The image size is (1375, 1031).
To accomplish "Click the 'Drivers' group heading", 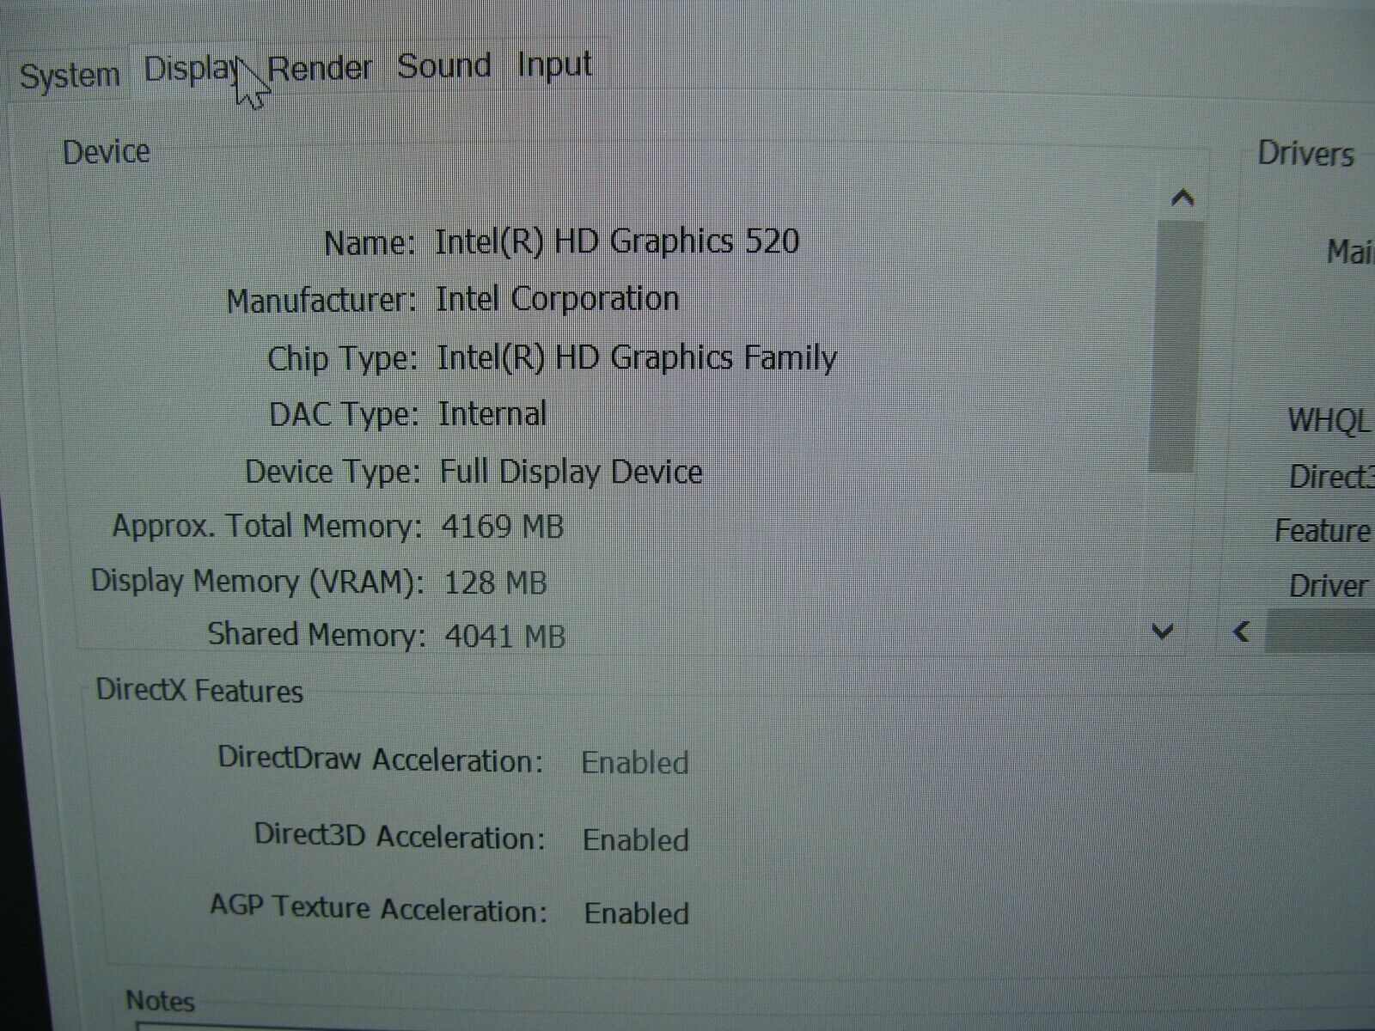I will pos(1305,154).
